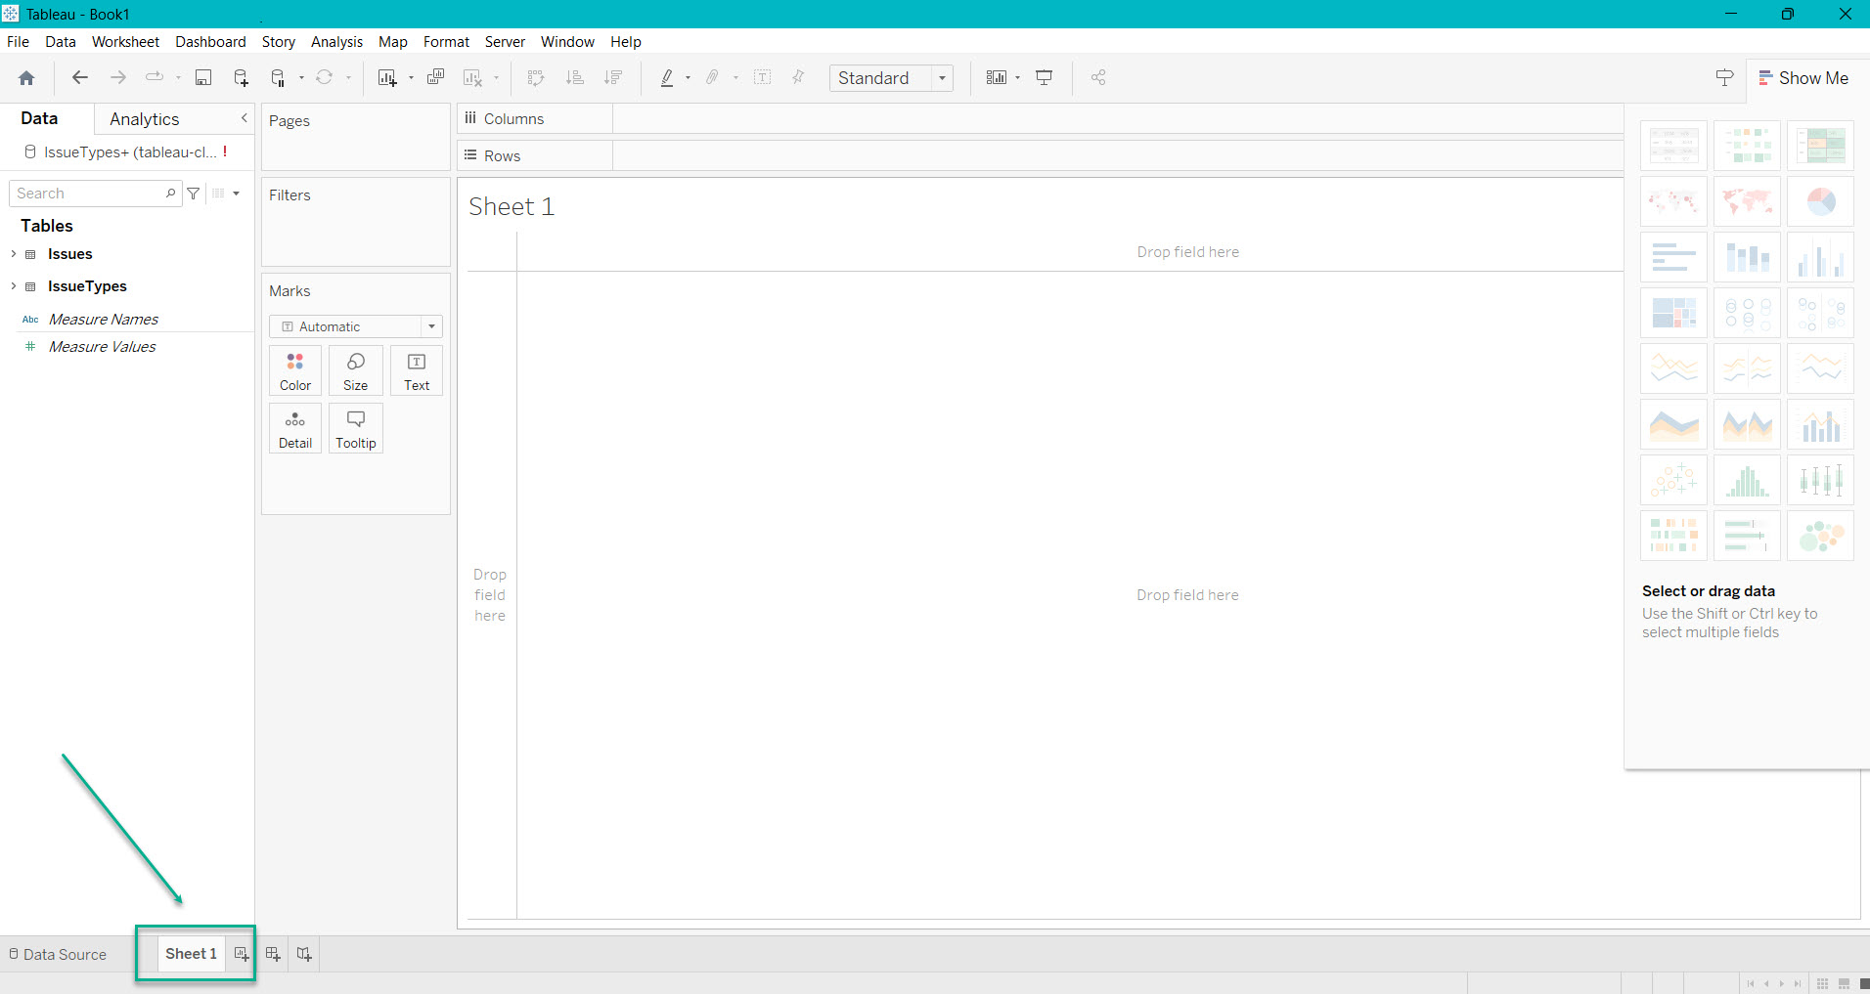Toggle the Show/Hide Cards toolbar button

[997, 78]
